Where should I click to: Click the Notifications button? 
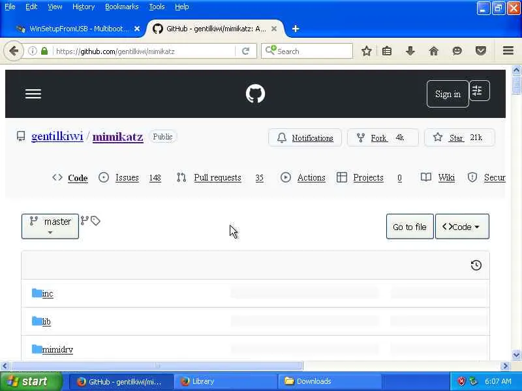(305, 138)
